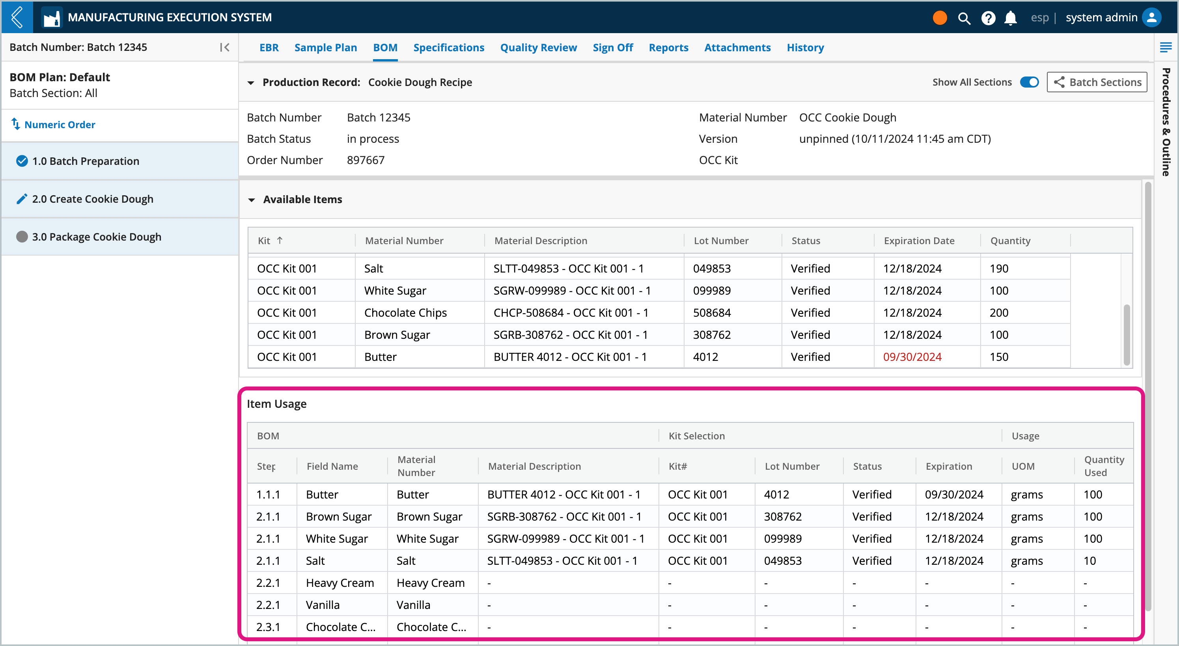1179x646 pixels.
Task: Switch to the Sample Plan tab
Action: 325,47
